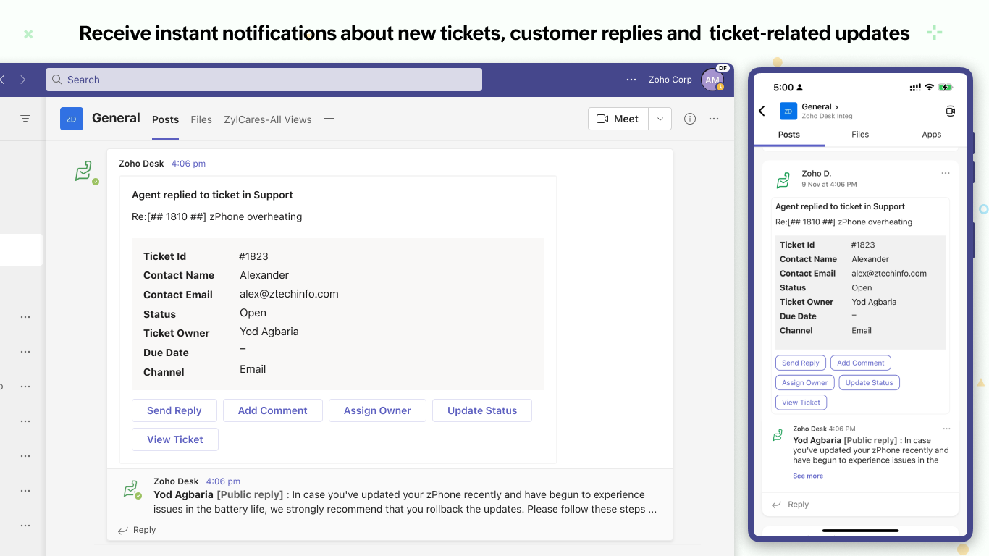The image size is (989, 556).
Task: Select the Apps tab on mobile
Action: coord(932,135)
